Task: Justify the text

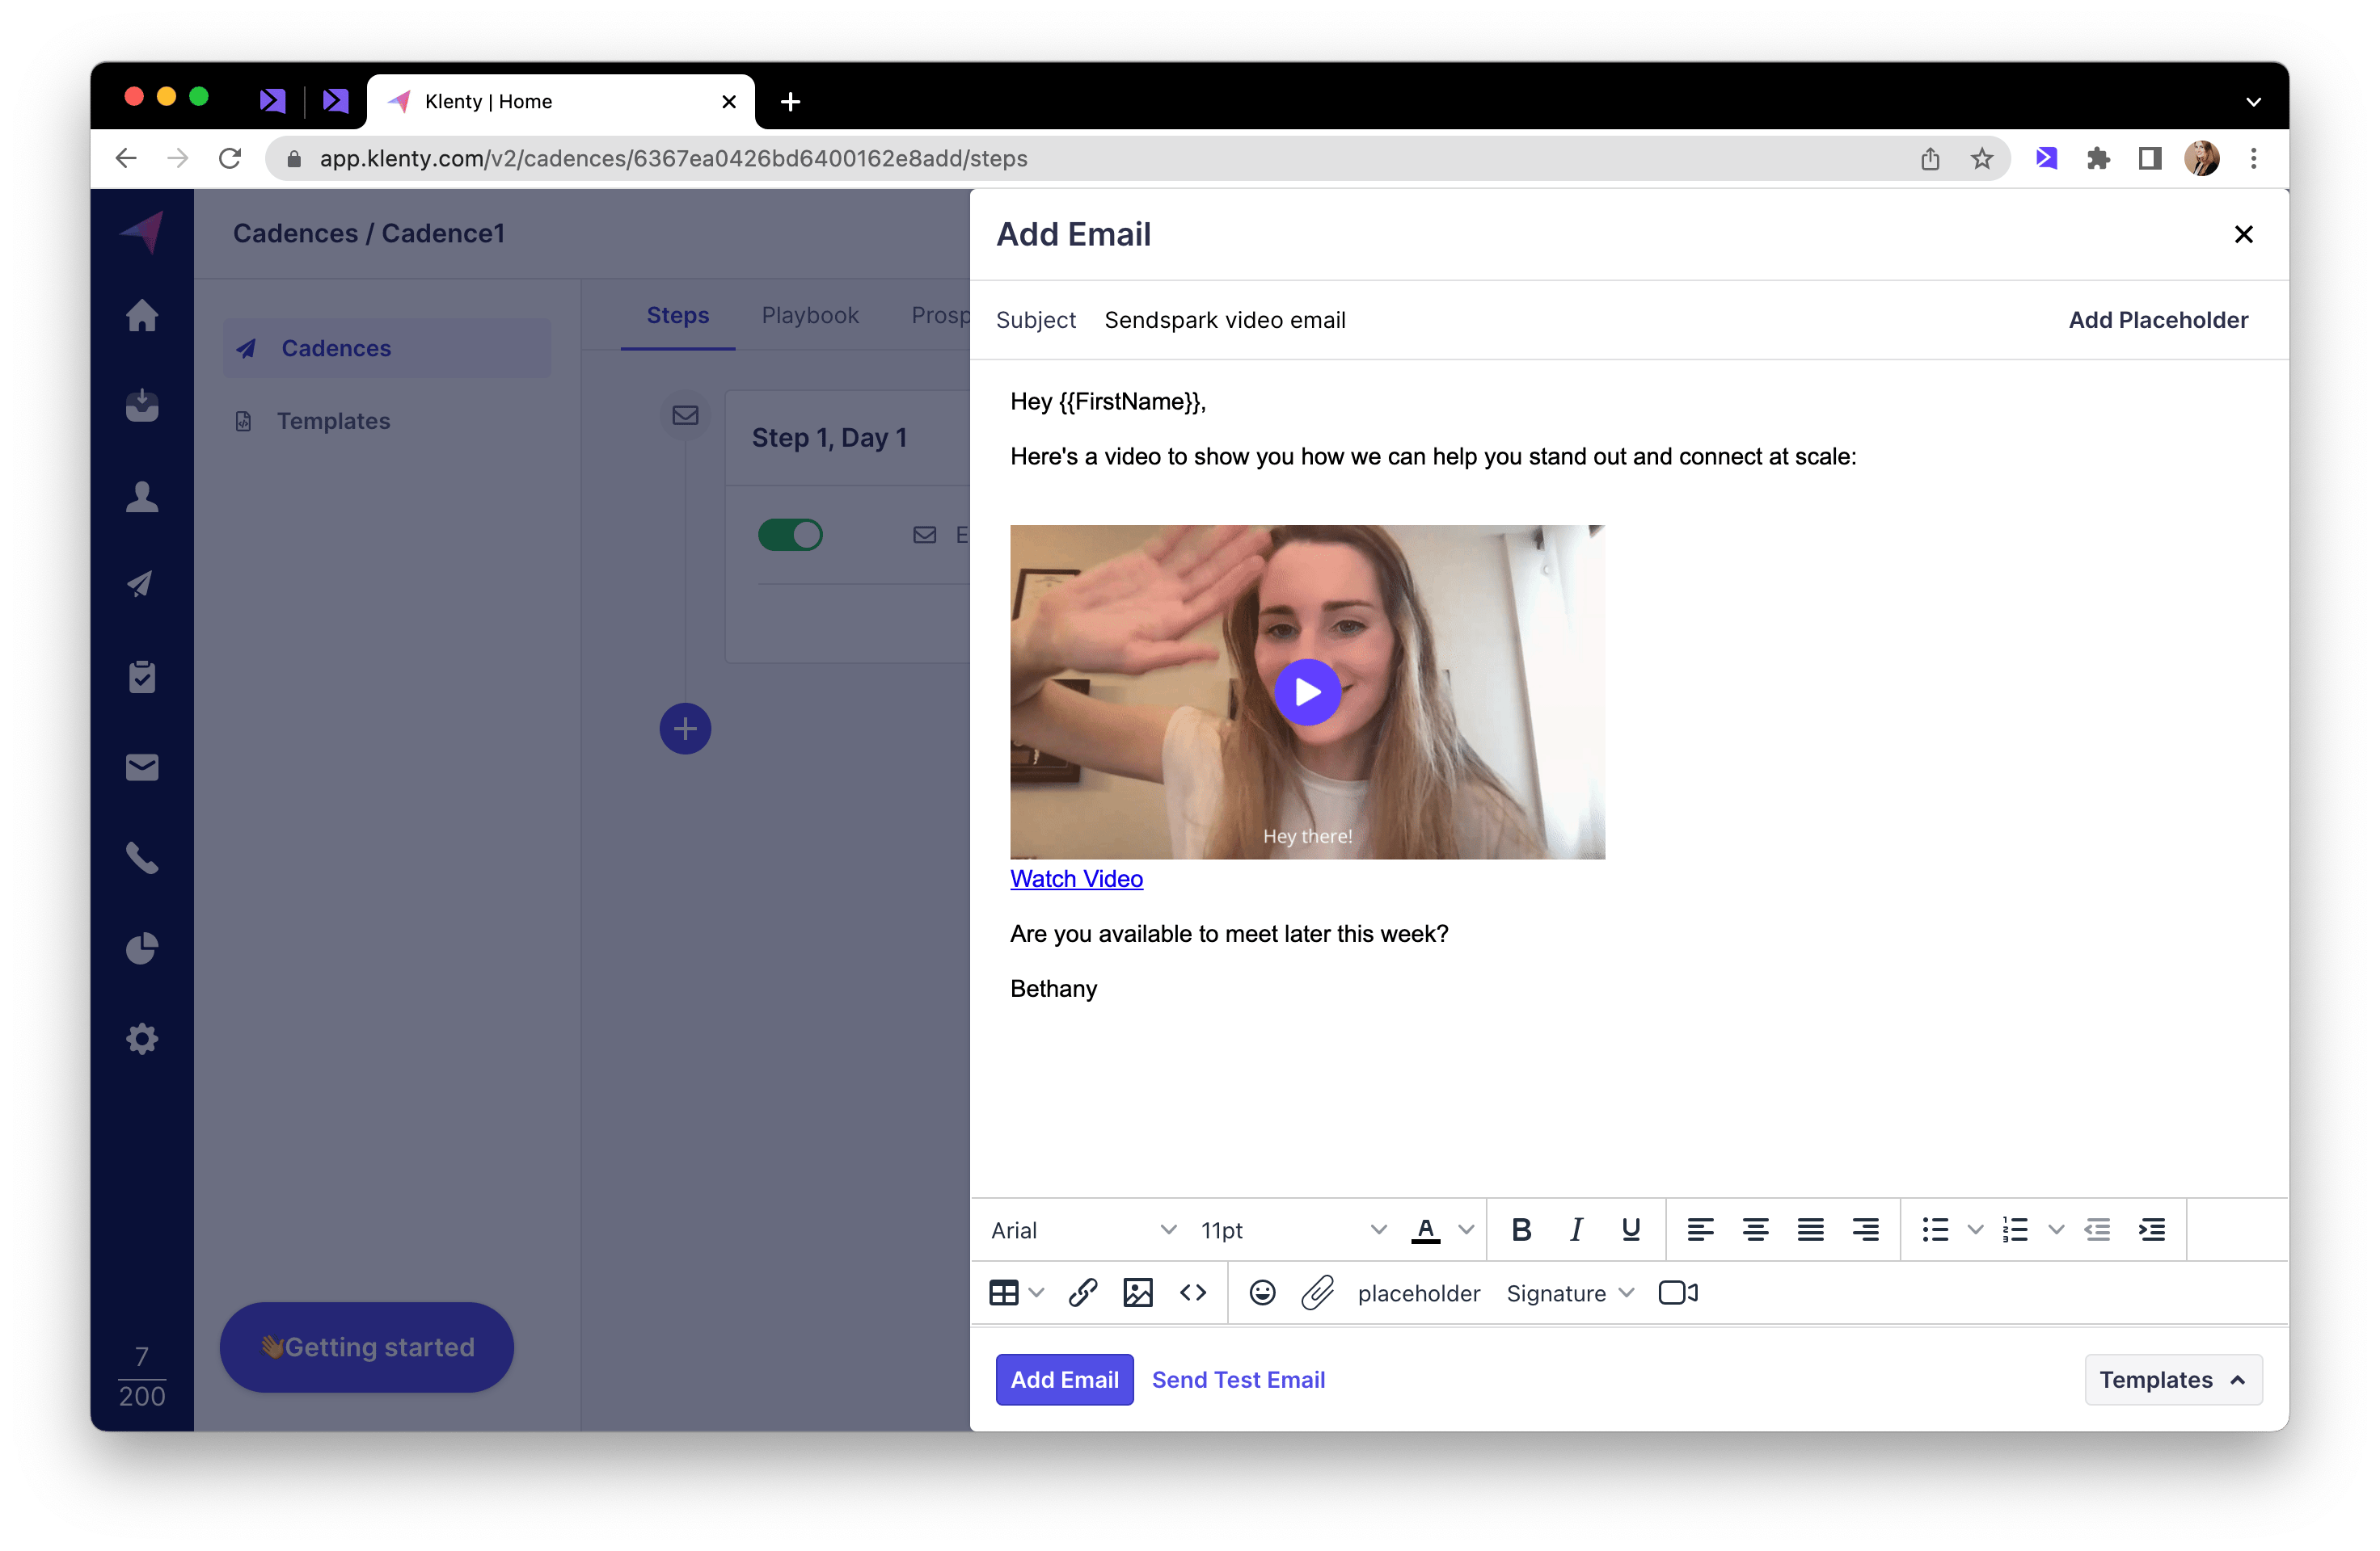Action: 1810,1230
